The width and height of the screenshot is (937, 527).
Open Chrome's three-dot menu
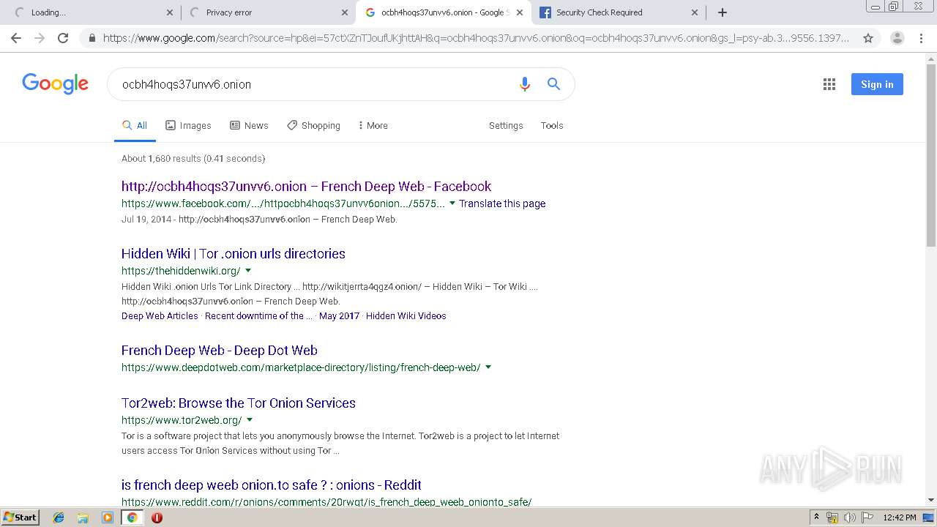(921, 38)
